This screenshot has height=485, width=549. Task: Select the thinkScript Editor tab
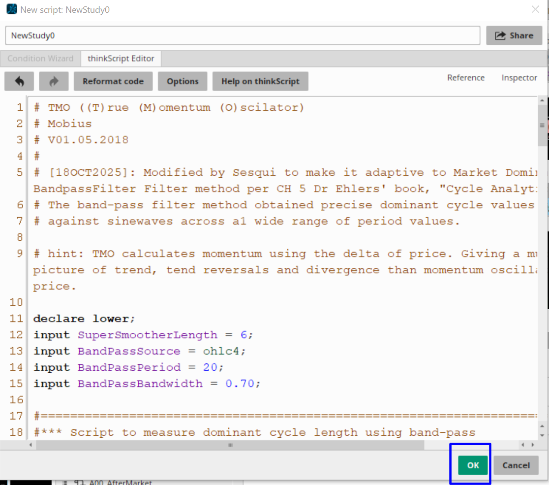121,59
